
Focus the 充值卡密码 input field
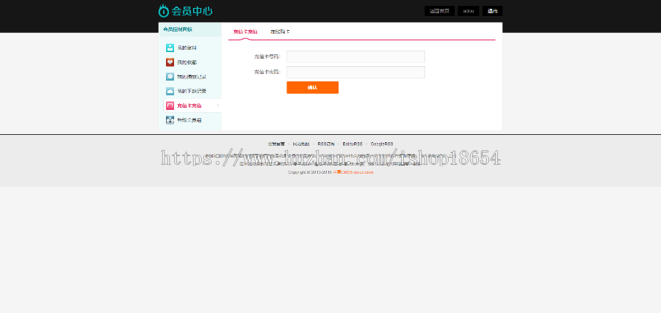[x=355, y=72]
